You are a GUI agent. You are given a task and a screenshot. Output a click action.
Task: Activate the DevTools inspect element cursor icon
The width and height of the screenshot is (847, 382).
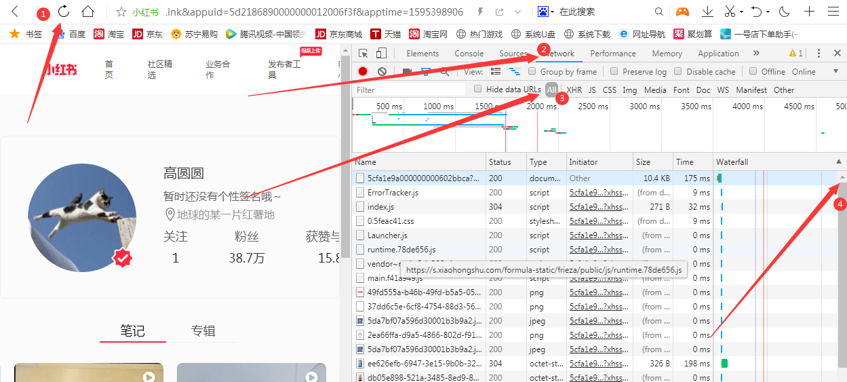point(363,53)
